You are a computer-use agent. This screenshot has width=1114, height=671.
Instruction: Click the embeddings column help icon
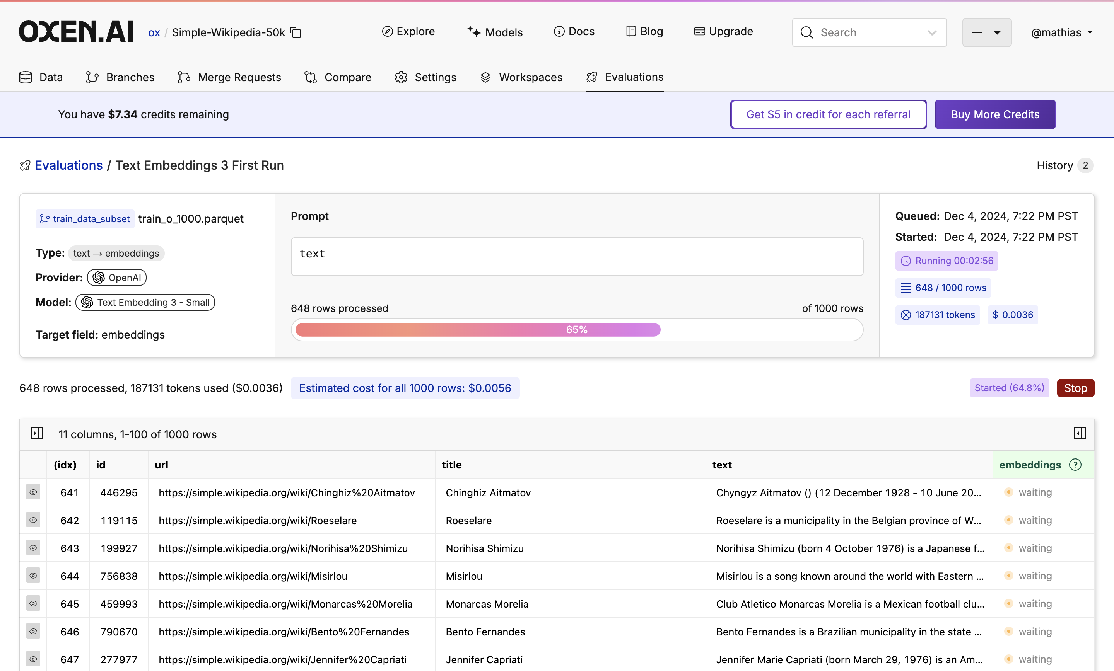(x=1075, y=465)
